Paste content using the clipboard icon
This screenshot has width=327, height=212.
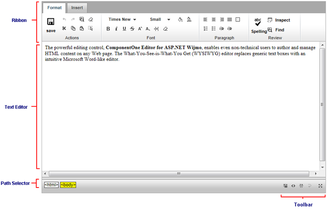tap(82, 28)
